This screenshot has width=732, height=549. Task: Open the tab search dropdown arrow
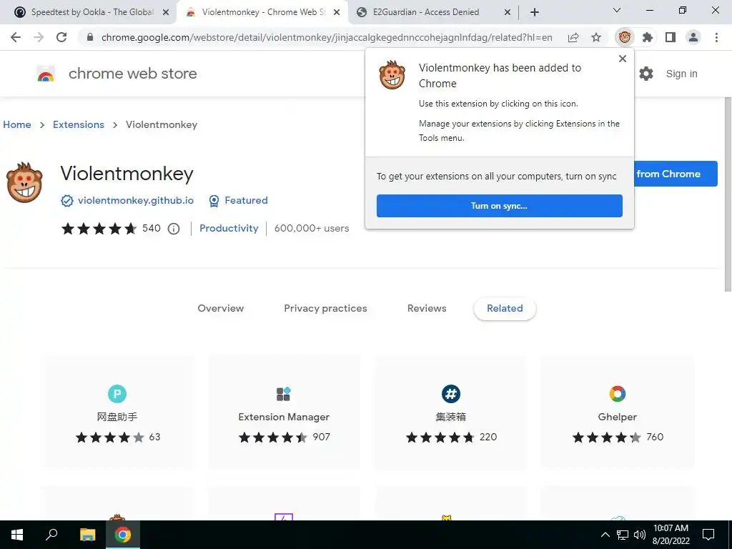click(x=617, y=10)
